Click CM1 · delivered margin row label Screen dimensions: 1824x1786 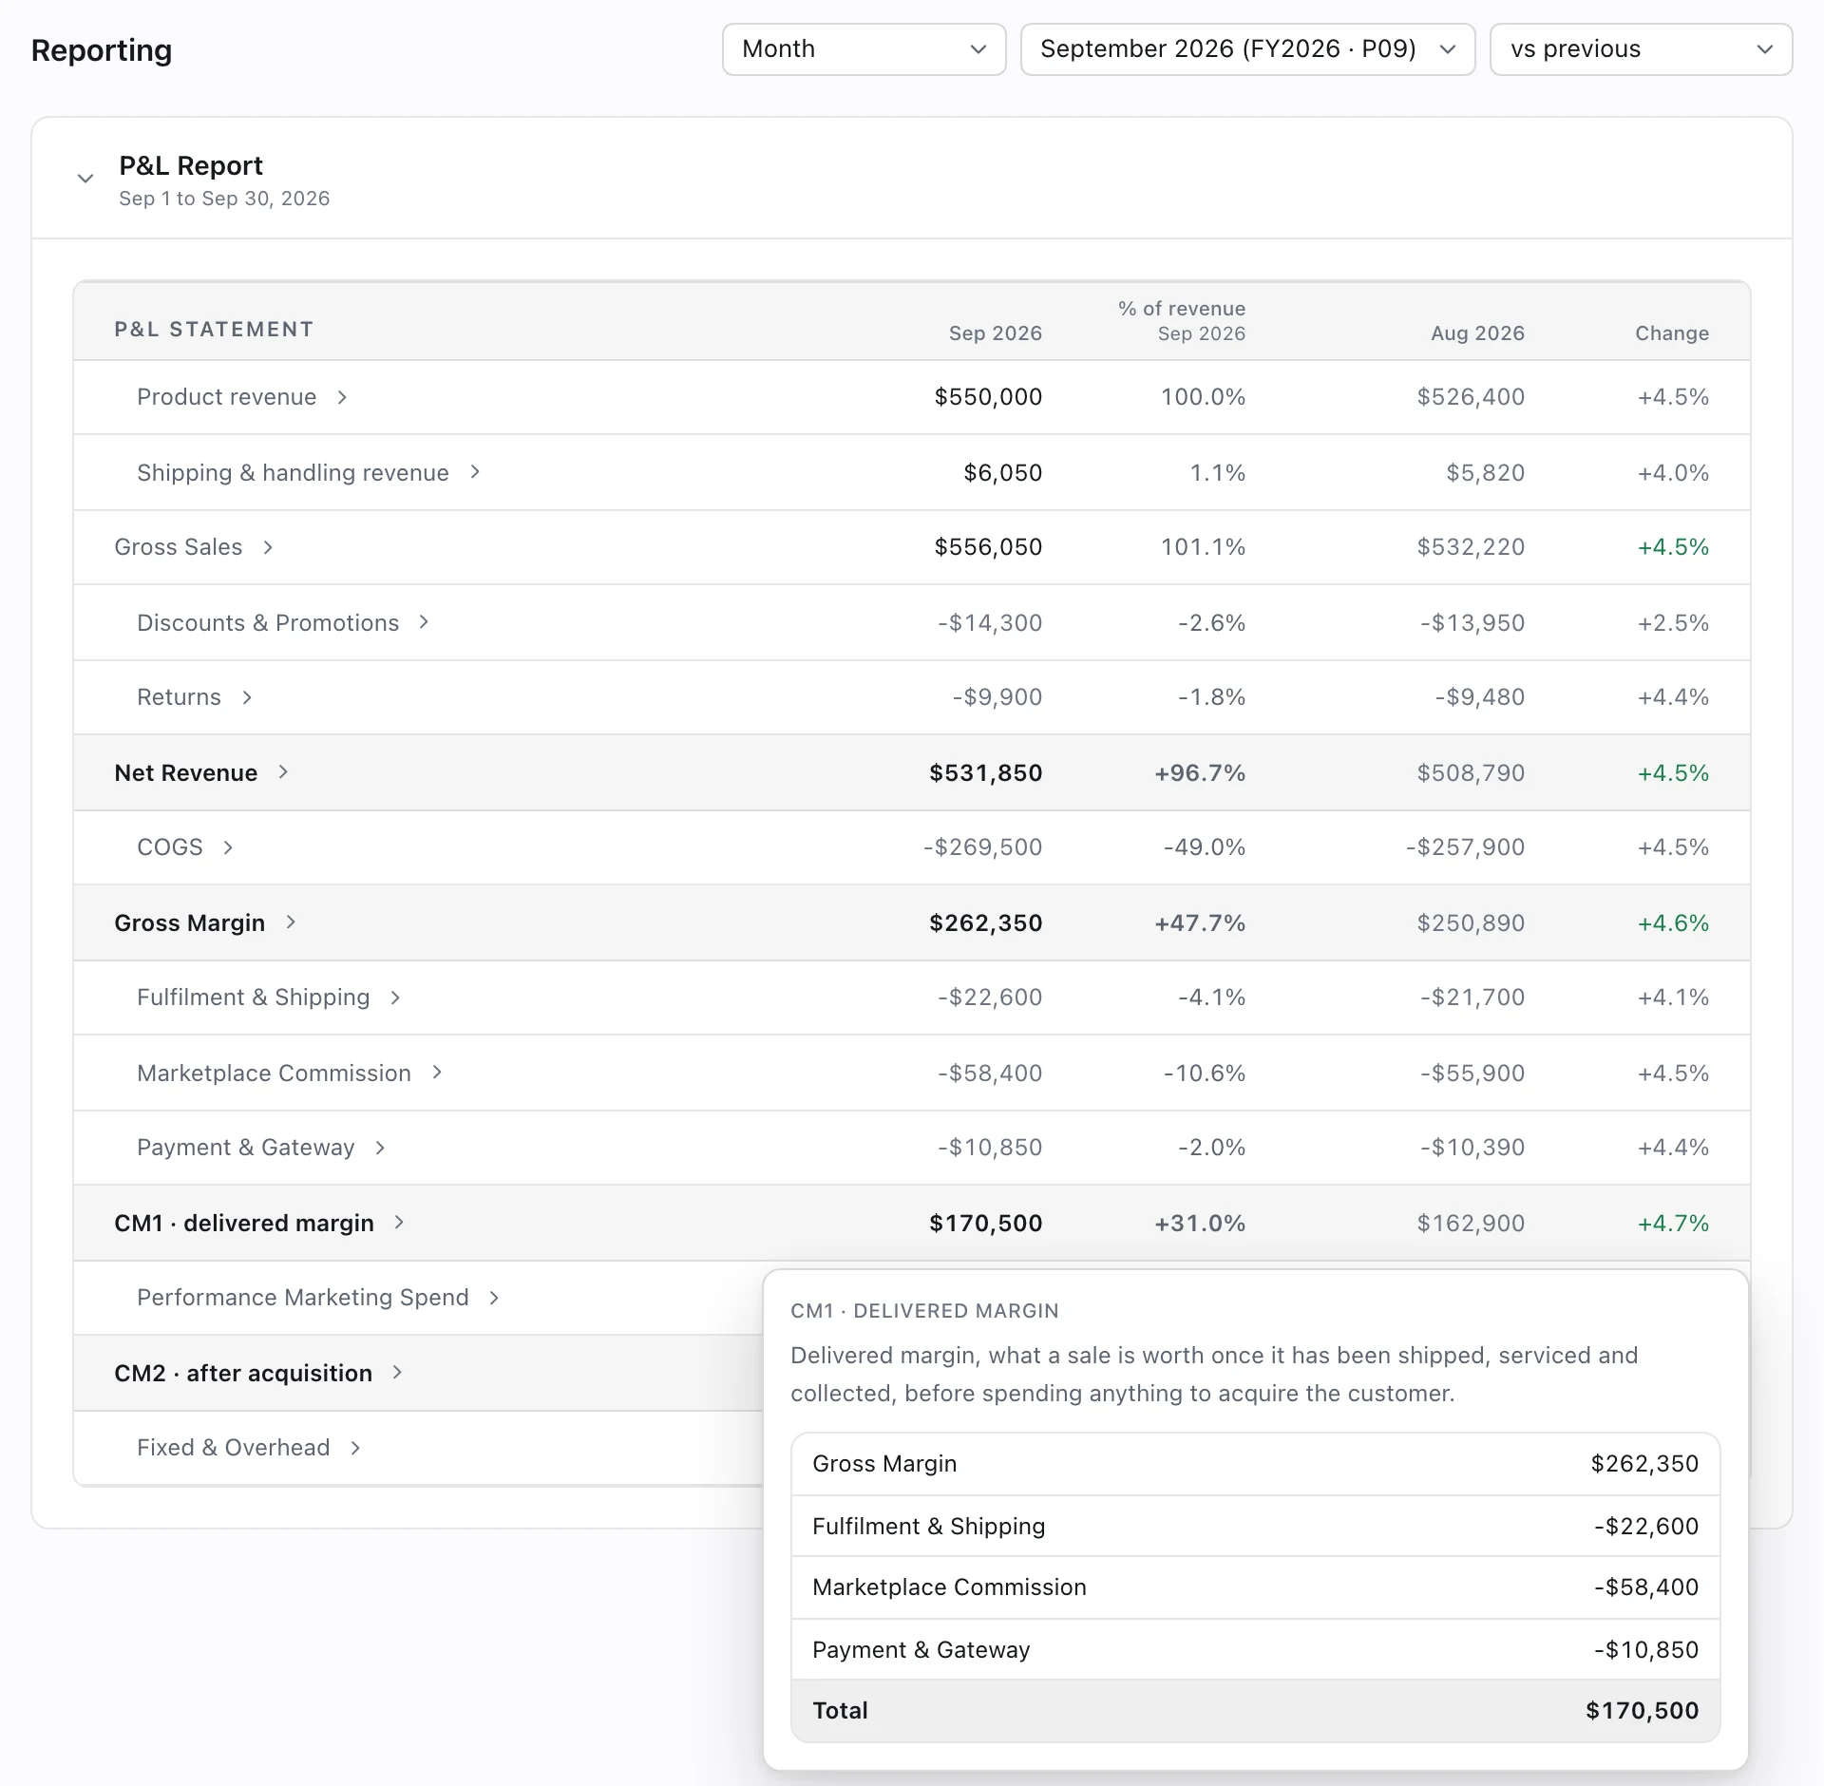(x=243, y=1224)
